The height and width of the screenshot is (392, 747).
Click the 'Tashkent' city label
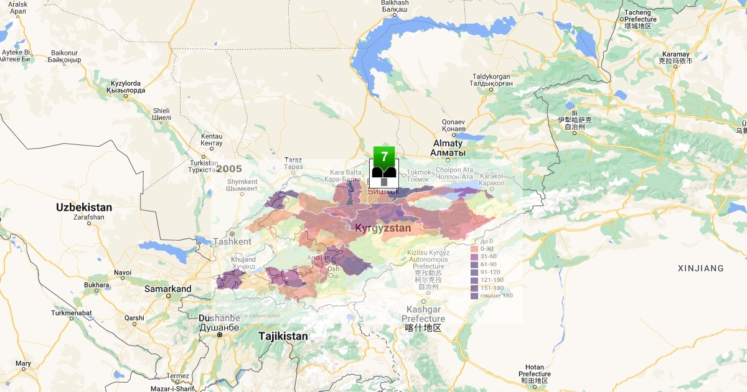[232, 241]
